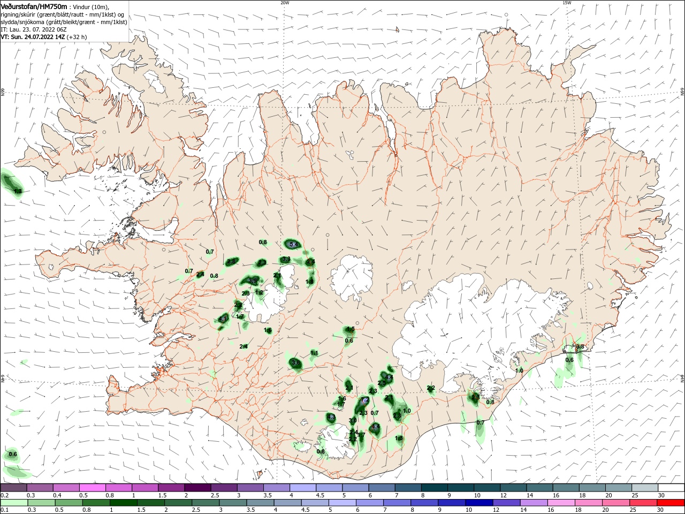685x514 pixels.
Task: Click the offshore 1.3 value at far west
Action: (x=18, y=191)
